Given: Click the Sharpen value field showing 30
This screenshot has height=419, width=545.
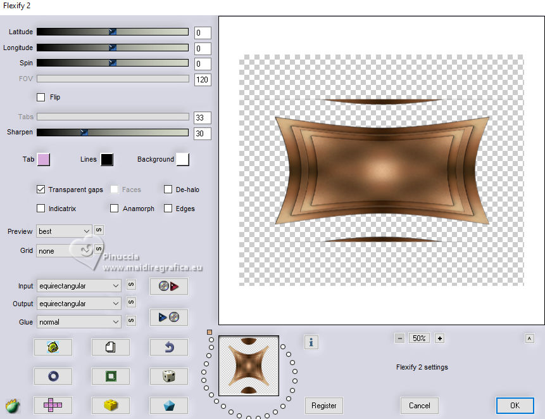Looking at the screenshot, I should coord(203,133).
